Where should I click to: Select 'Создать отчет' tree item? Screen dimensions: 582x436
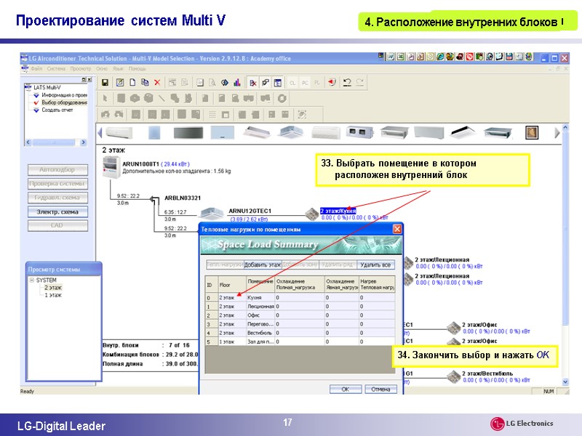57,110
